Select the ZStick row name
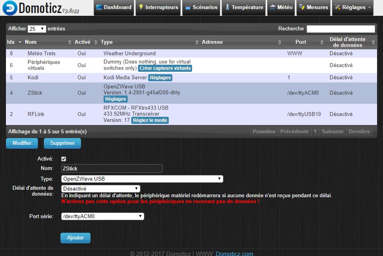The height and width of the screenshot is (256, 383). tap(35, 93)
